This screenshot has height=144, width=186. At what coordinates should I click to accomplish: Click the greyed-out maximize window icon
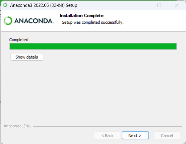pos(159,5)
